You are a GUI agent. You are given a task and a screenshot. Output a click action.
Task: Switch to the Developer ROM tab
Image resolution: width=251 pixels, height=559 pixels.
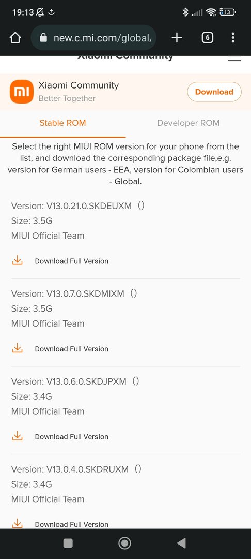pos(188,123)
